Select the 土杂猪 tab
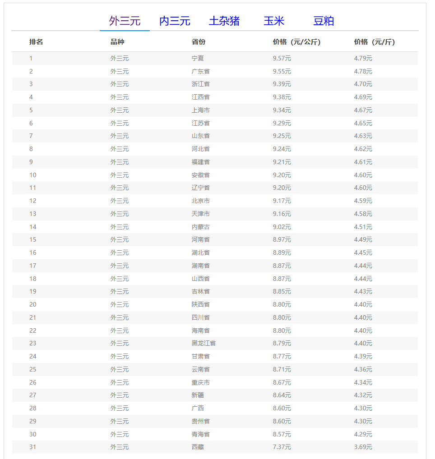435x459 pixels. coord(224,21)
